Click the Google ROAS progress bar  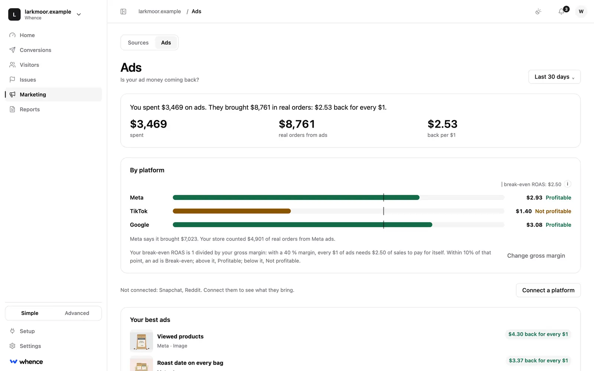(x=339, y=225)
